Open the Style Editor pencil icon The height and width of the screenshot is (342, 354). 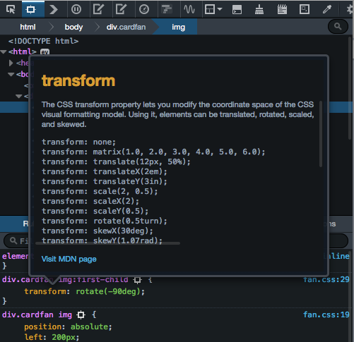point(98,9)
